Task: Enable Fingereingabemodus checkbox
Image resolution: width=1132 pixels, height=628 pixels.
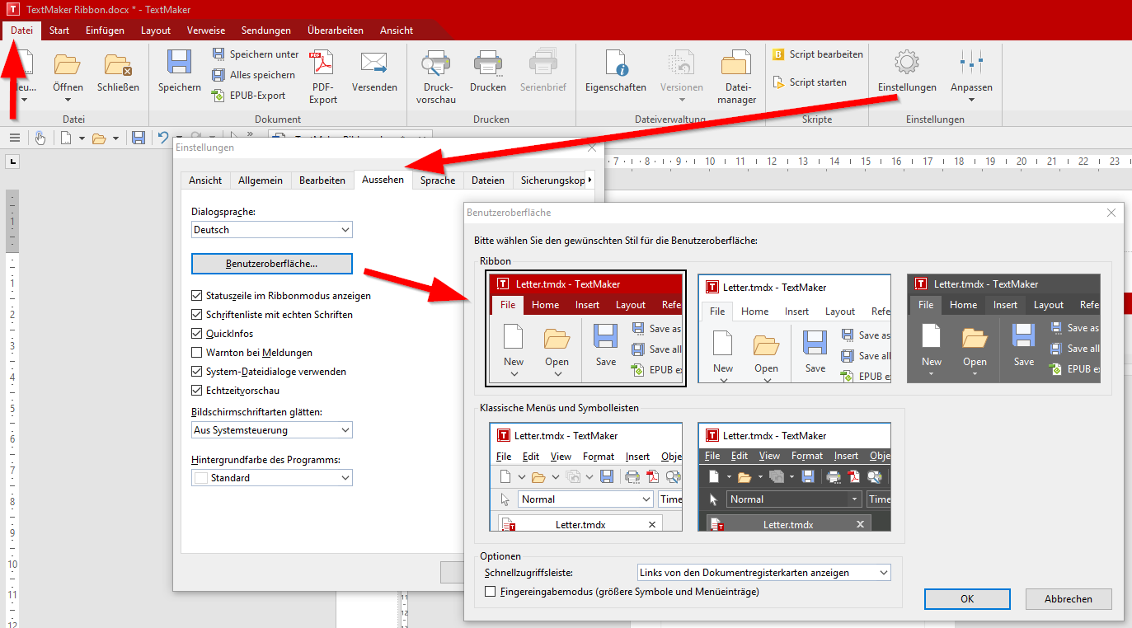Action: [x=491, y=592]
